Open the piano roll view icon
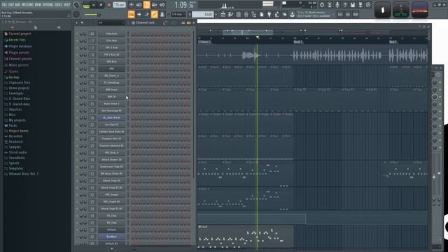The height and width of the screenshot is (252, 448). pyautogui.click(x=230, y=14)
